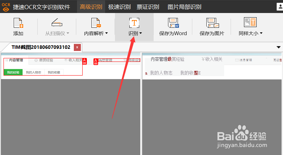Switch to the 图片局部识别 tab
Viewport: 283px width, 155px height.
(x=184, y=7)
